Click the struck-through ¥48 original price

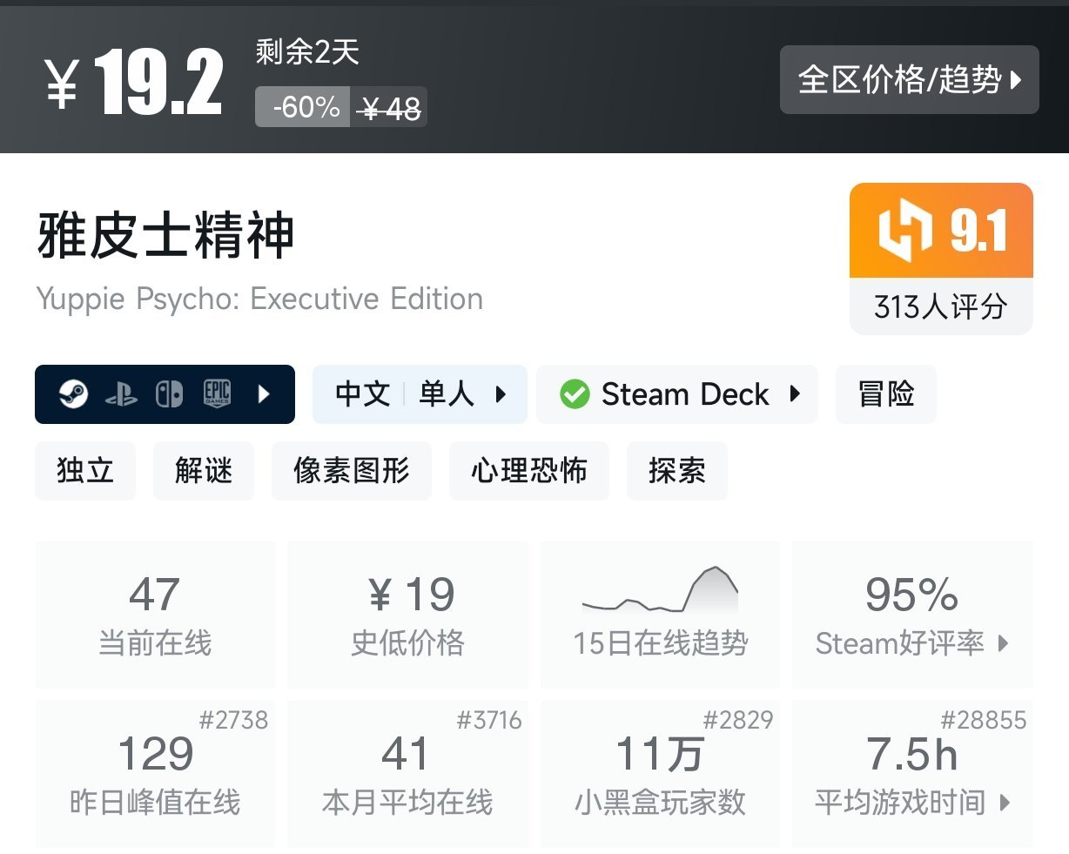pyautogui.click(x=390, y=108)
